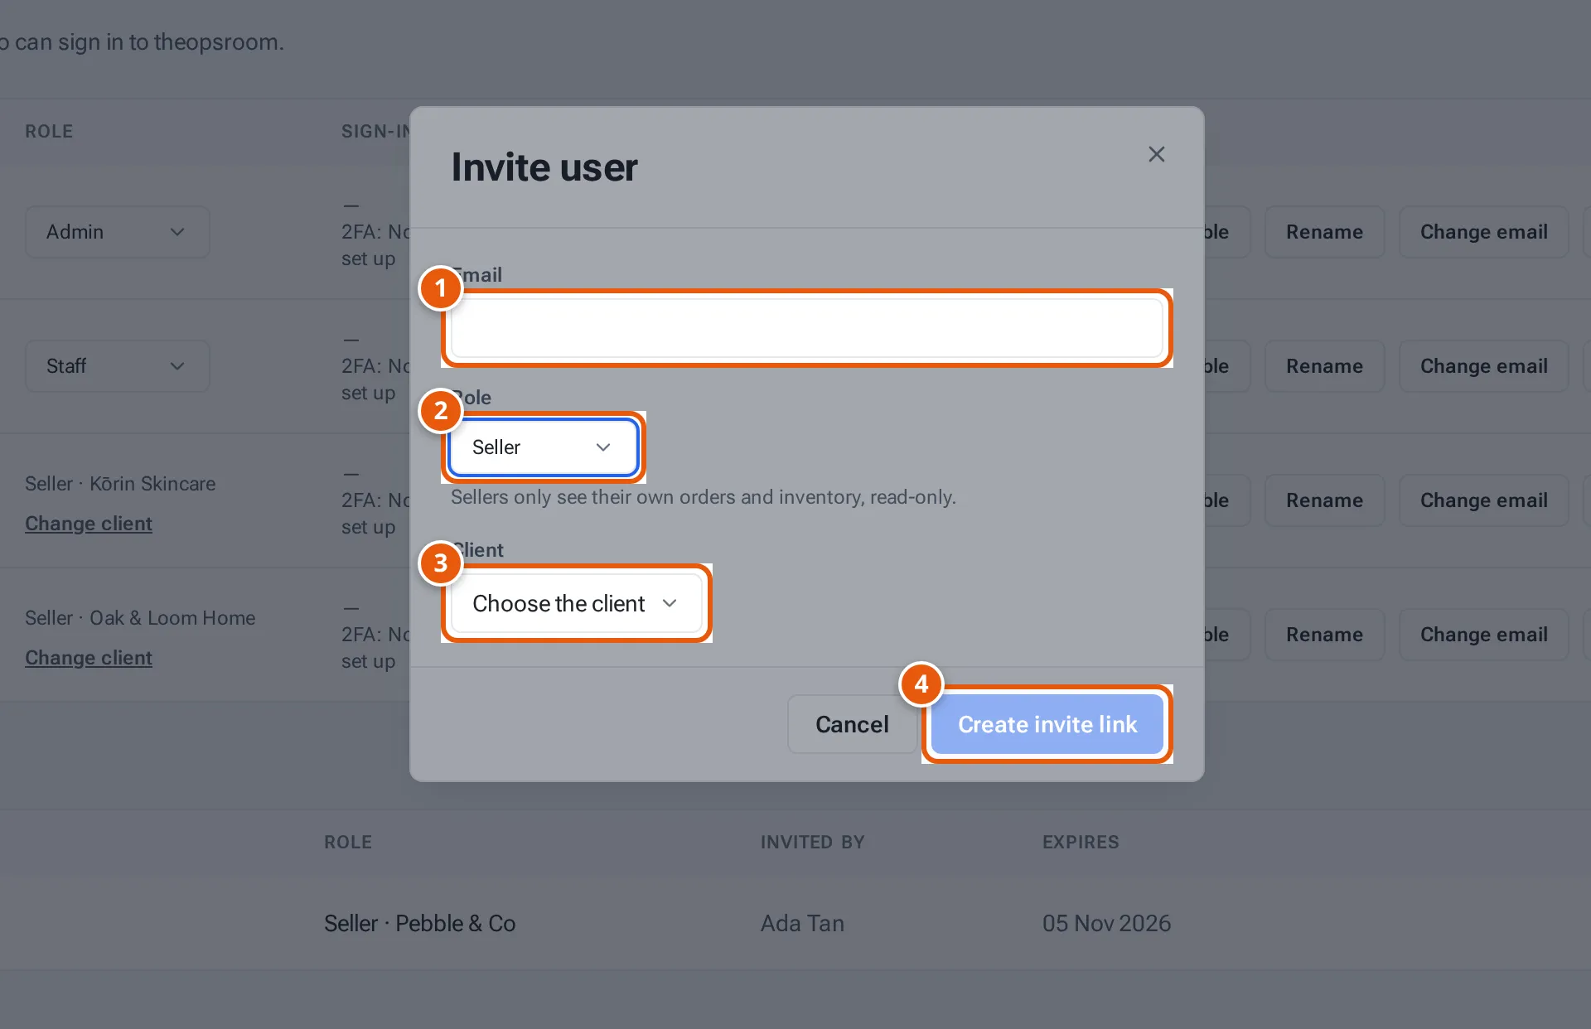Click Change client for Kōrin Skincare

(89, 524)
